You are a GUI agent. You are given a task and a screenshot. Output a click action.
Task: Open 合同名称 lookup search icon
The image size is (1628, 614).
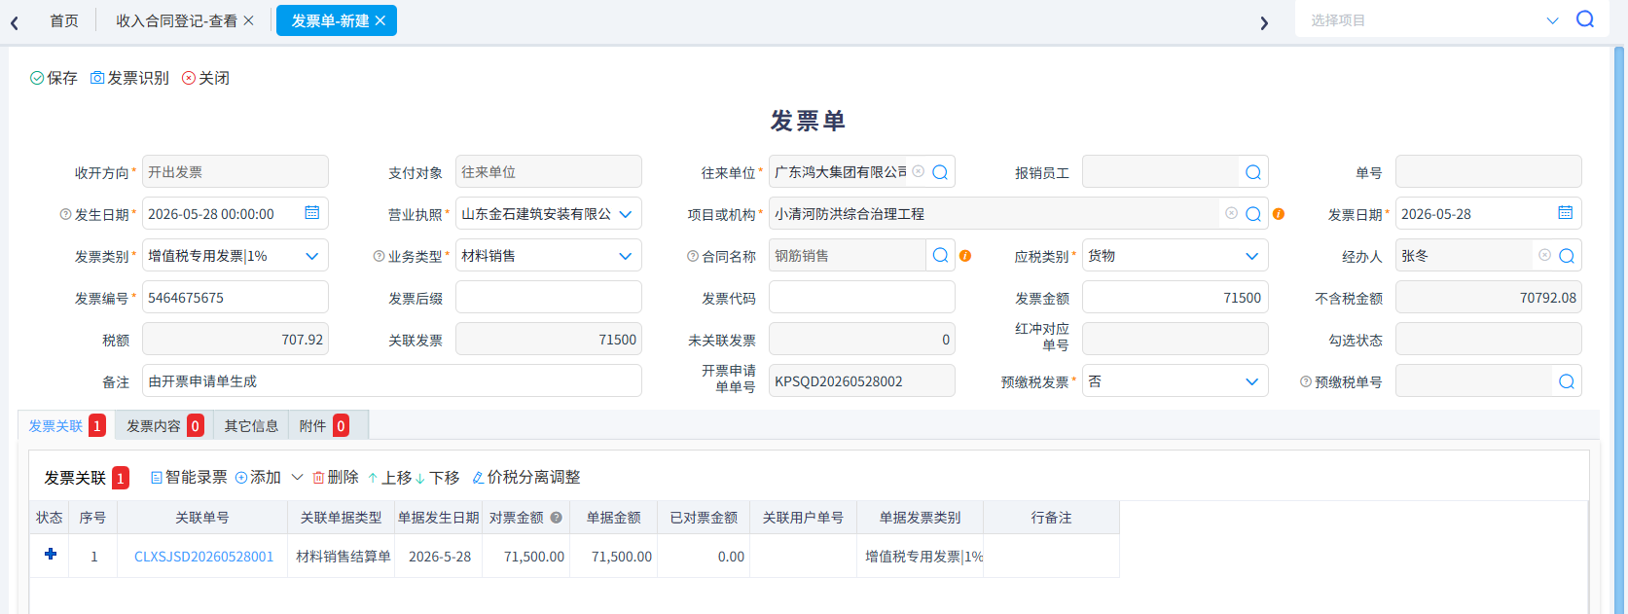coord(940,256)
